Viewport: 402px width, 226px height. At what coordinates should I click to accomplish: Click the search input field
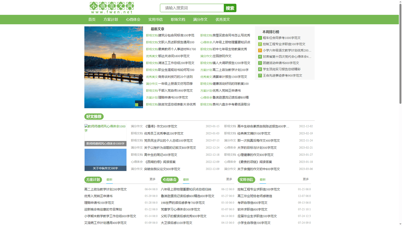[192, 8]
